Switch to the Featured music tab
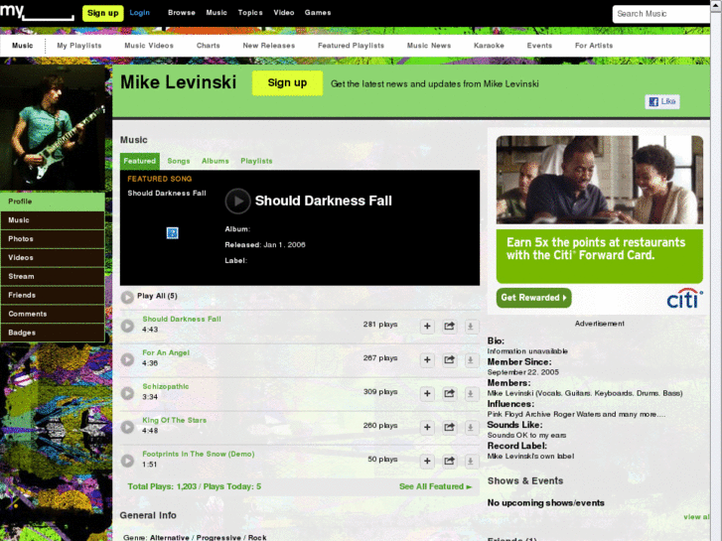The height and width of the screenshot is (541, 722). 139,161
